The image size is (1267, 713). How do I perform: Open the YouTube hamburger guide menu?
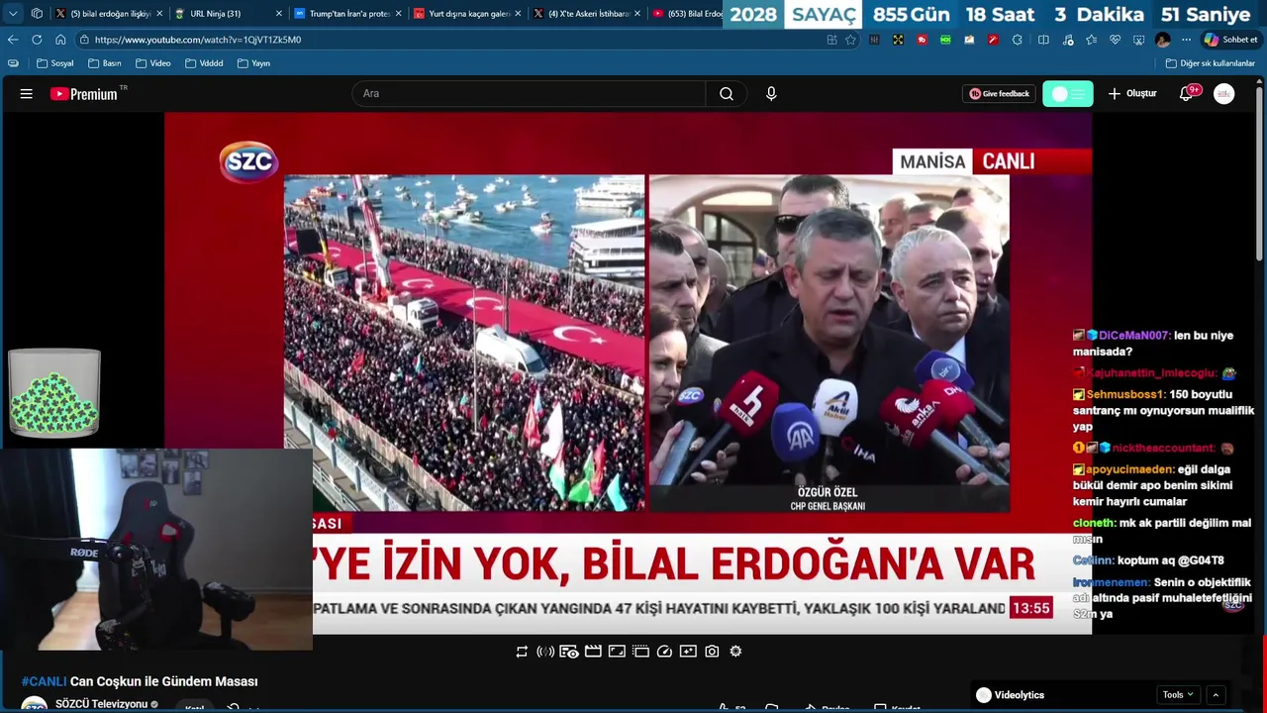27,94
